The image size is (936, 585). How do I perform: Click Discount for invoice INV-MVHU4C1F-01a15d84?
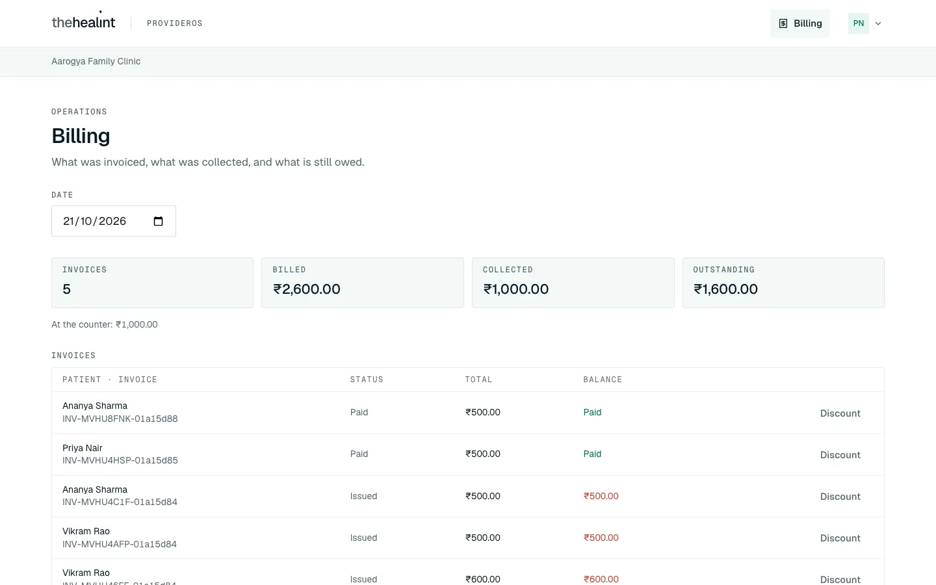[840, 497]
